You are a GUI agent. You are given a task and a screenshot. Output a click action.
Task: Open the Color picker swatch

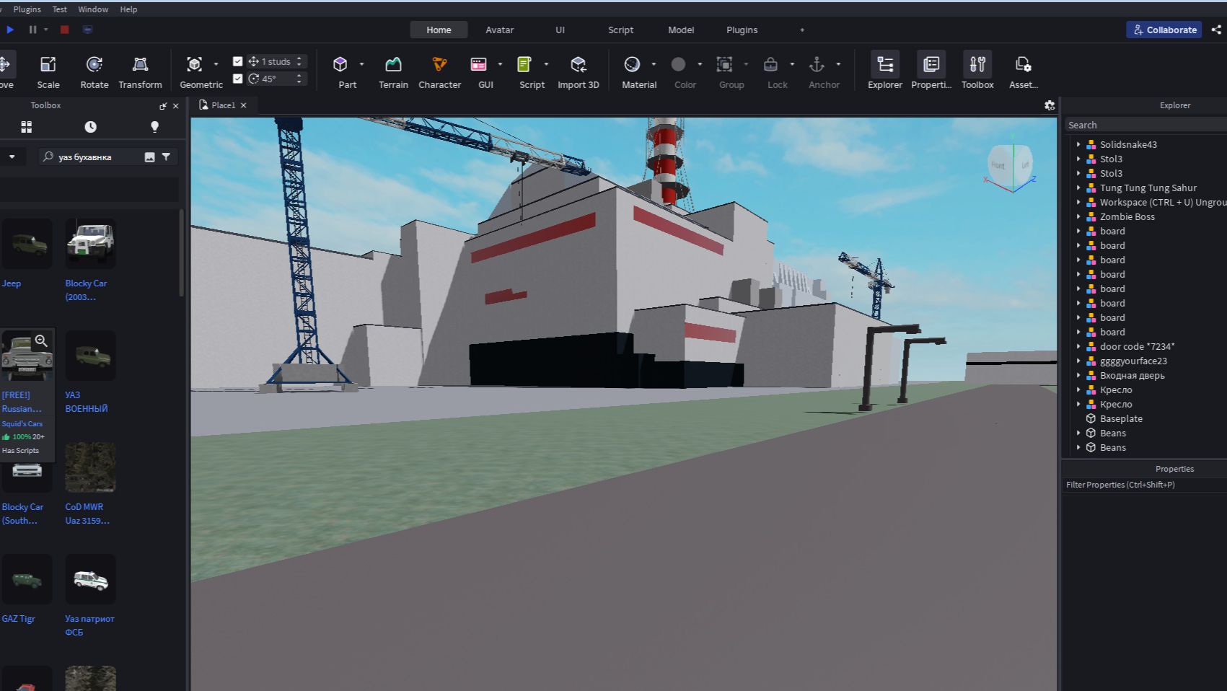click(x=678, y=64)
